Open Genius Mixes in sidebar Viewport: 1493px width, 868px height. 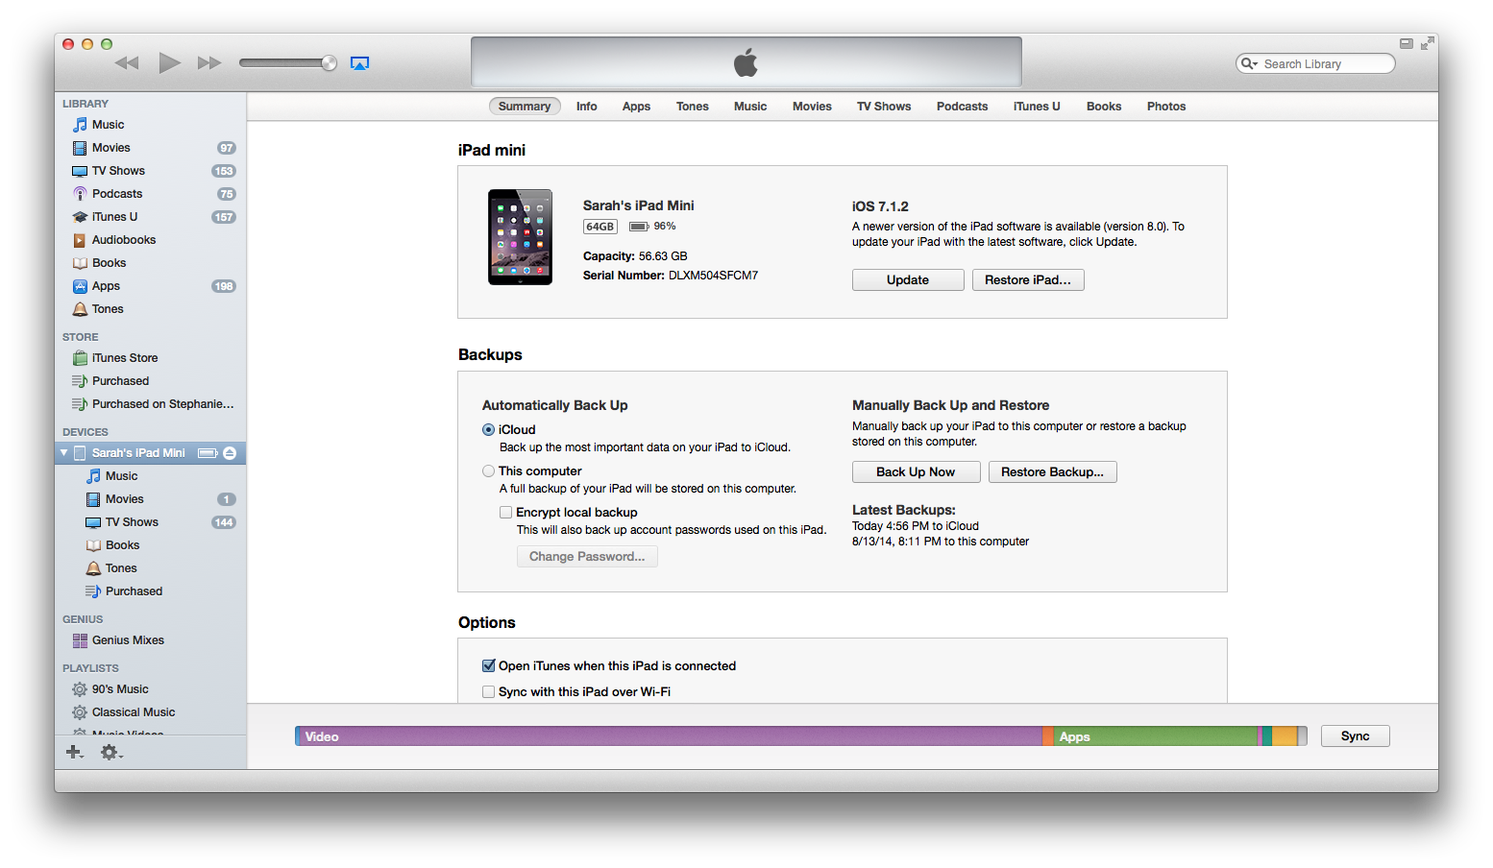[x=127, y=640]
